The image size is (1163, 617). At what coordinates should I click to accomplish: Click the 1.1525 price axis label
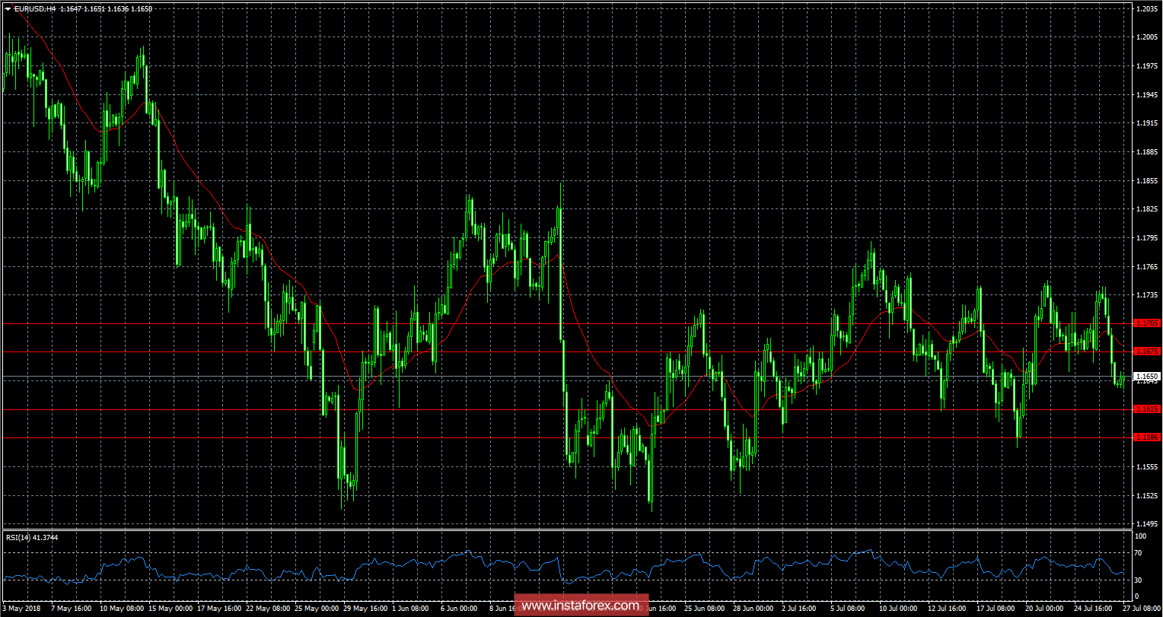(1146, 495)
